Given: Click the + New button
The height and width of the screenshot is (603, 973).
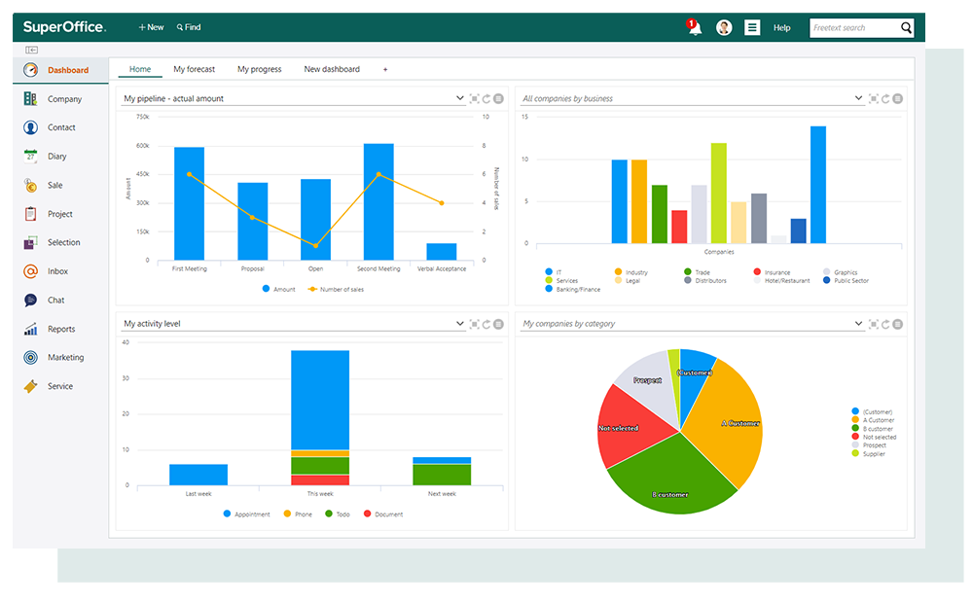Looking at the screenshot, I should (x=151, y=27).
